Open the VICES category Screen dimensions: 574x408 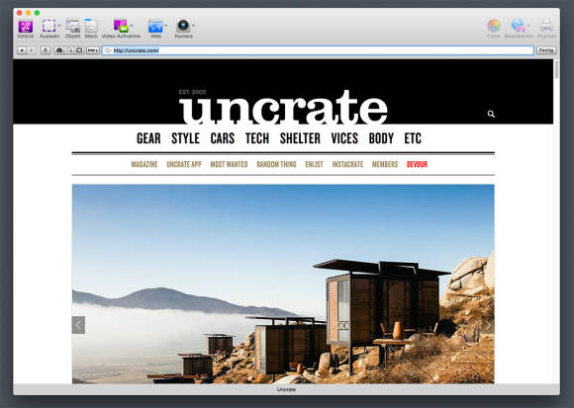(x=344, y=138)
